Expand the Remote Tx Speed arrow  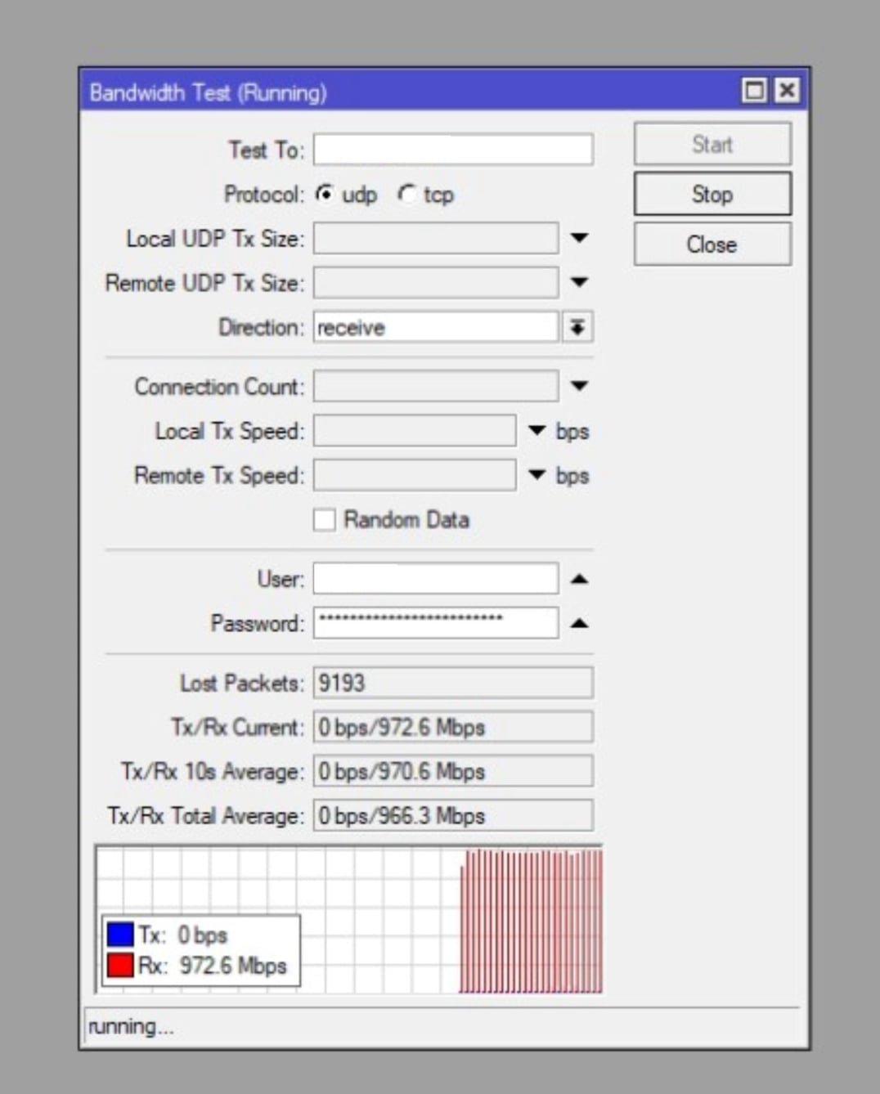click(x=537, y=474)
